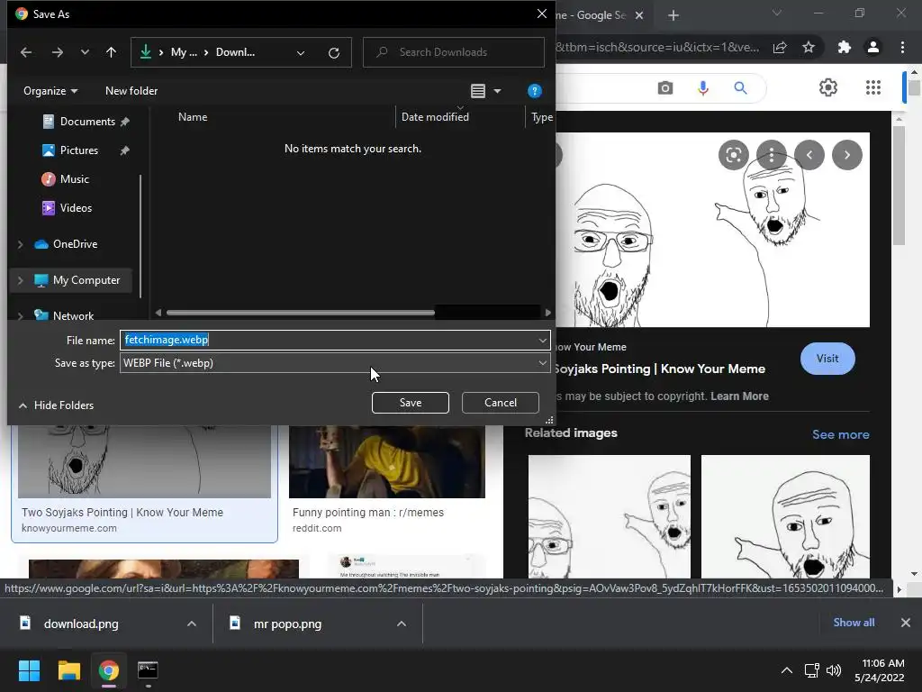Viewport: 922px width, 692px height.
Task: Select Documents in navigation pane
Action: tap(87, 122)
